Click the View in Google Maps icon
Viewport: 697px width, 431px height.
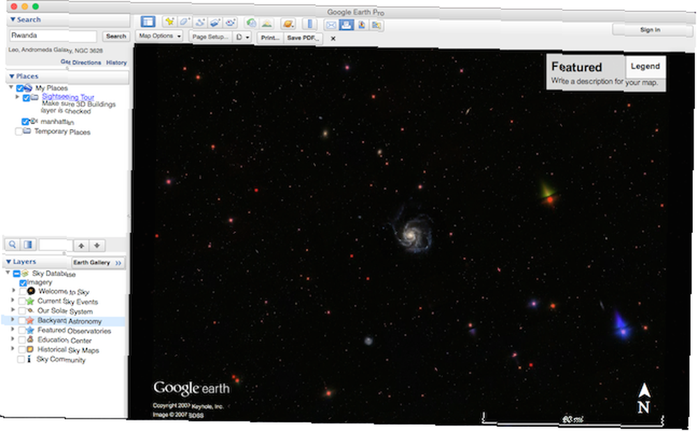(376, 26)
